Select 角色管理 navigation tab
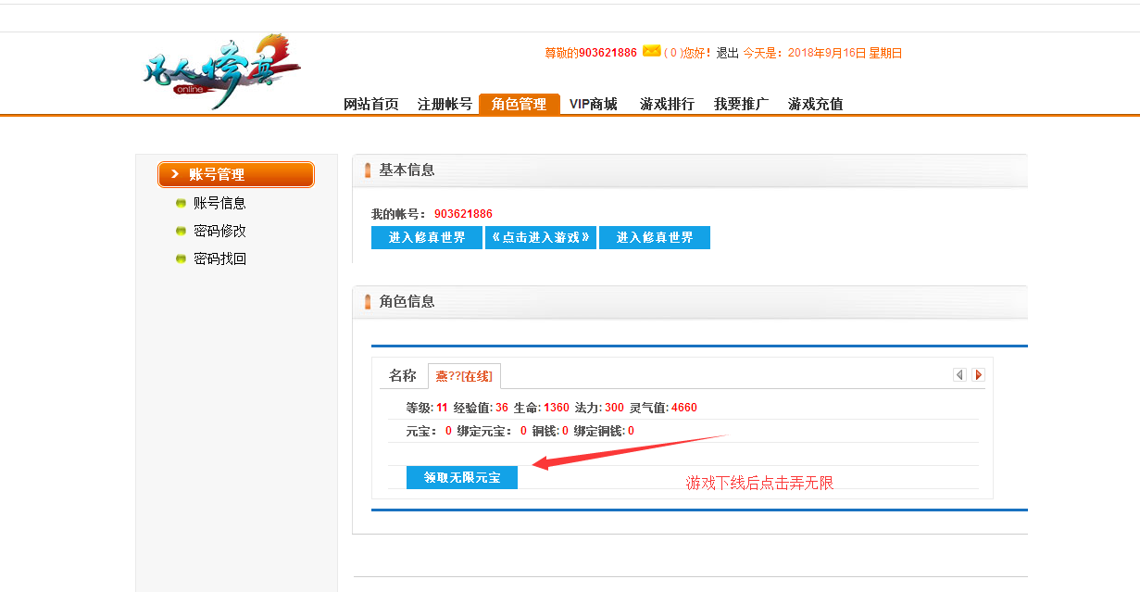Image resolution: width=1140 pixels, height=592 pixels. point(520,104)
